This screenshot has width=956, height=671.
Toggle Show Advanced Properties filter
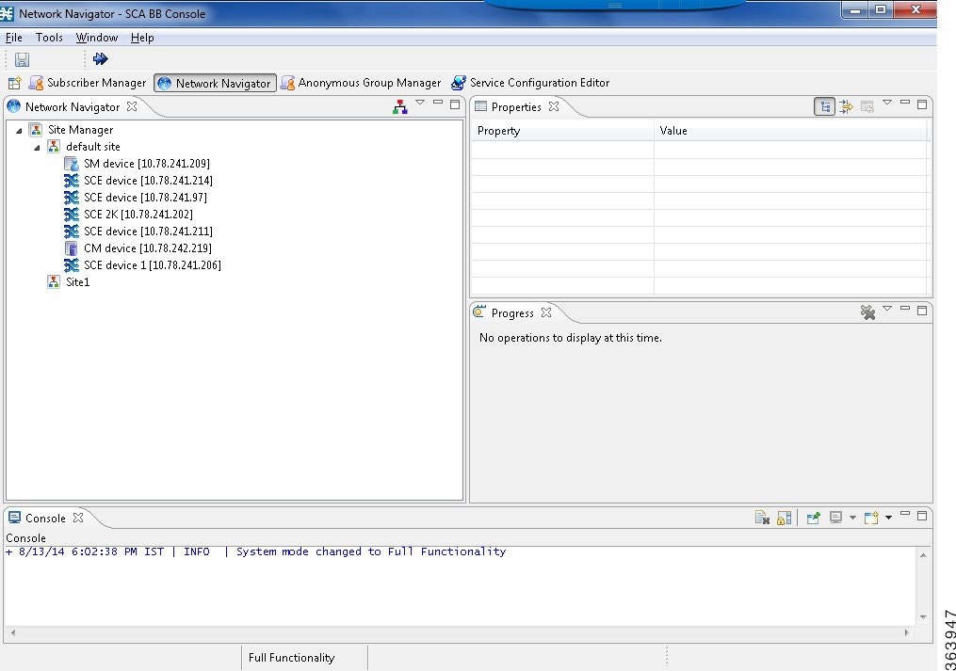tap(846, 106)
